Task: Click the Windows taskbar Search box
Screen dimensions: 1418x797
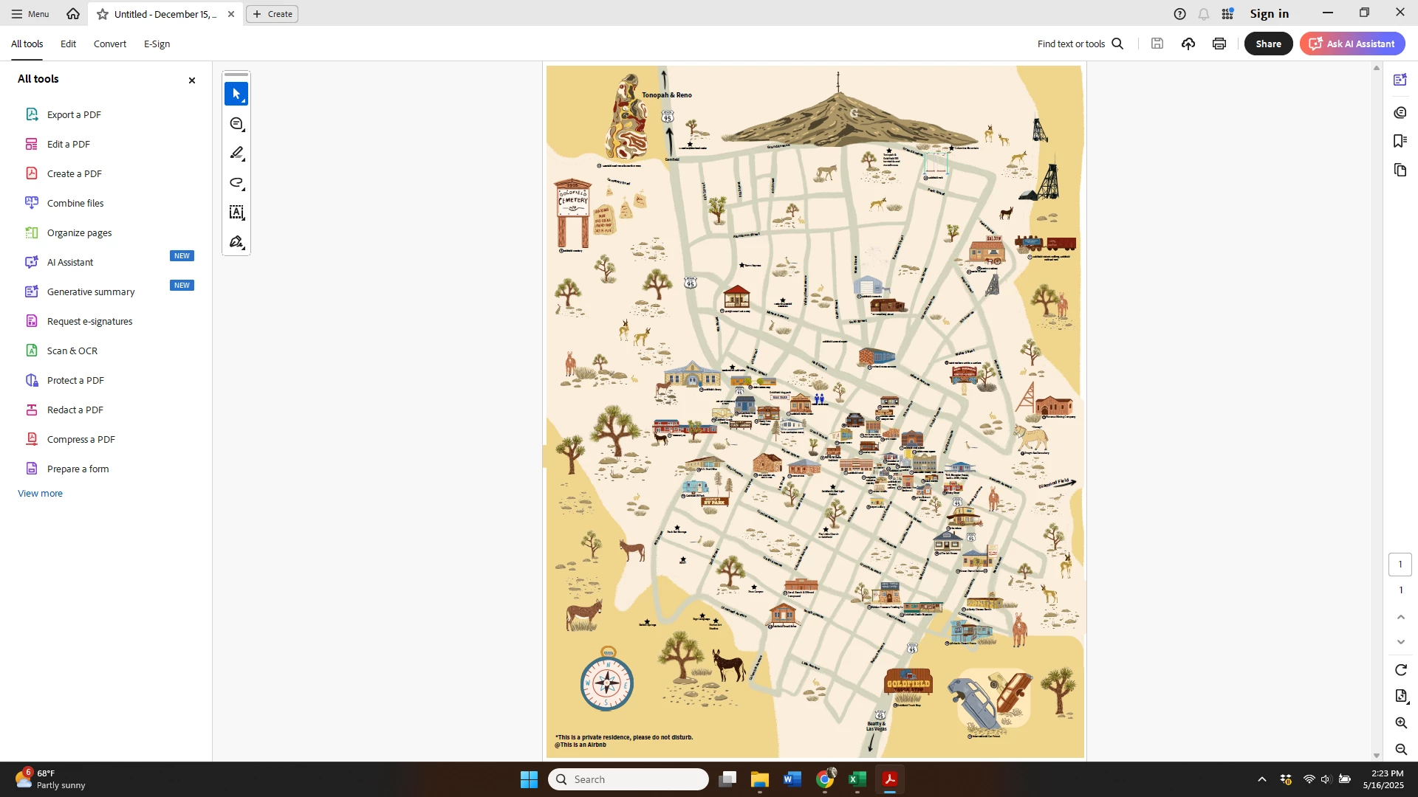Action: pyautogui.click(x=628, y=779)
